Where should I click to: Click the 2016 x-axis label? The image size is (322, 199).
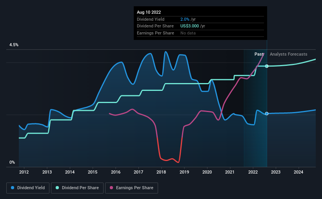point(116,172)
